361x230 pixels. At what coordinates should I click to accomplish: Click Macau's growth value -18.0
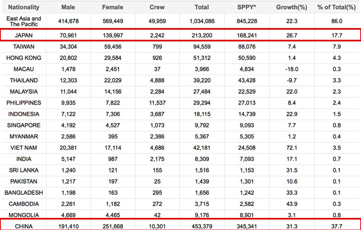pyautogui.click(x=292, y=69)
